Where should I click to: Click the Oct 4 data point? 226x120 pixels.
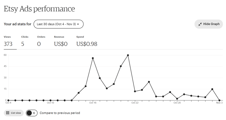(8, 100)
